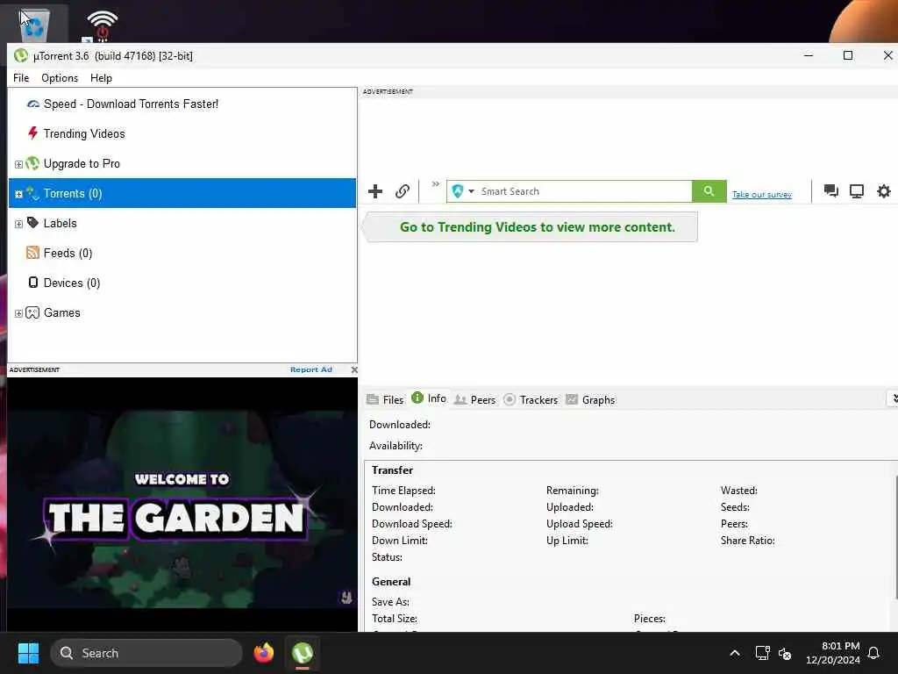Open Preferences gear icon in toolbar

tap(884, 191)
